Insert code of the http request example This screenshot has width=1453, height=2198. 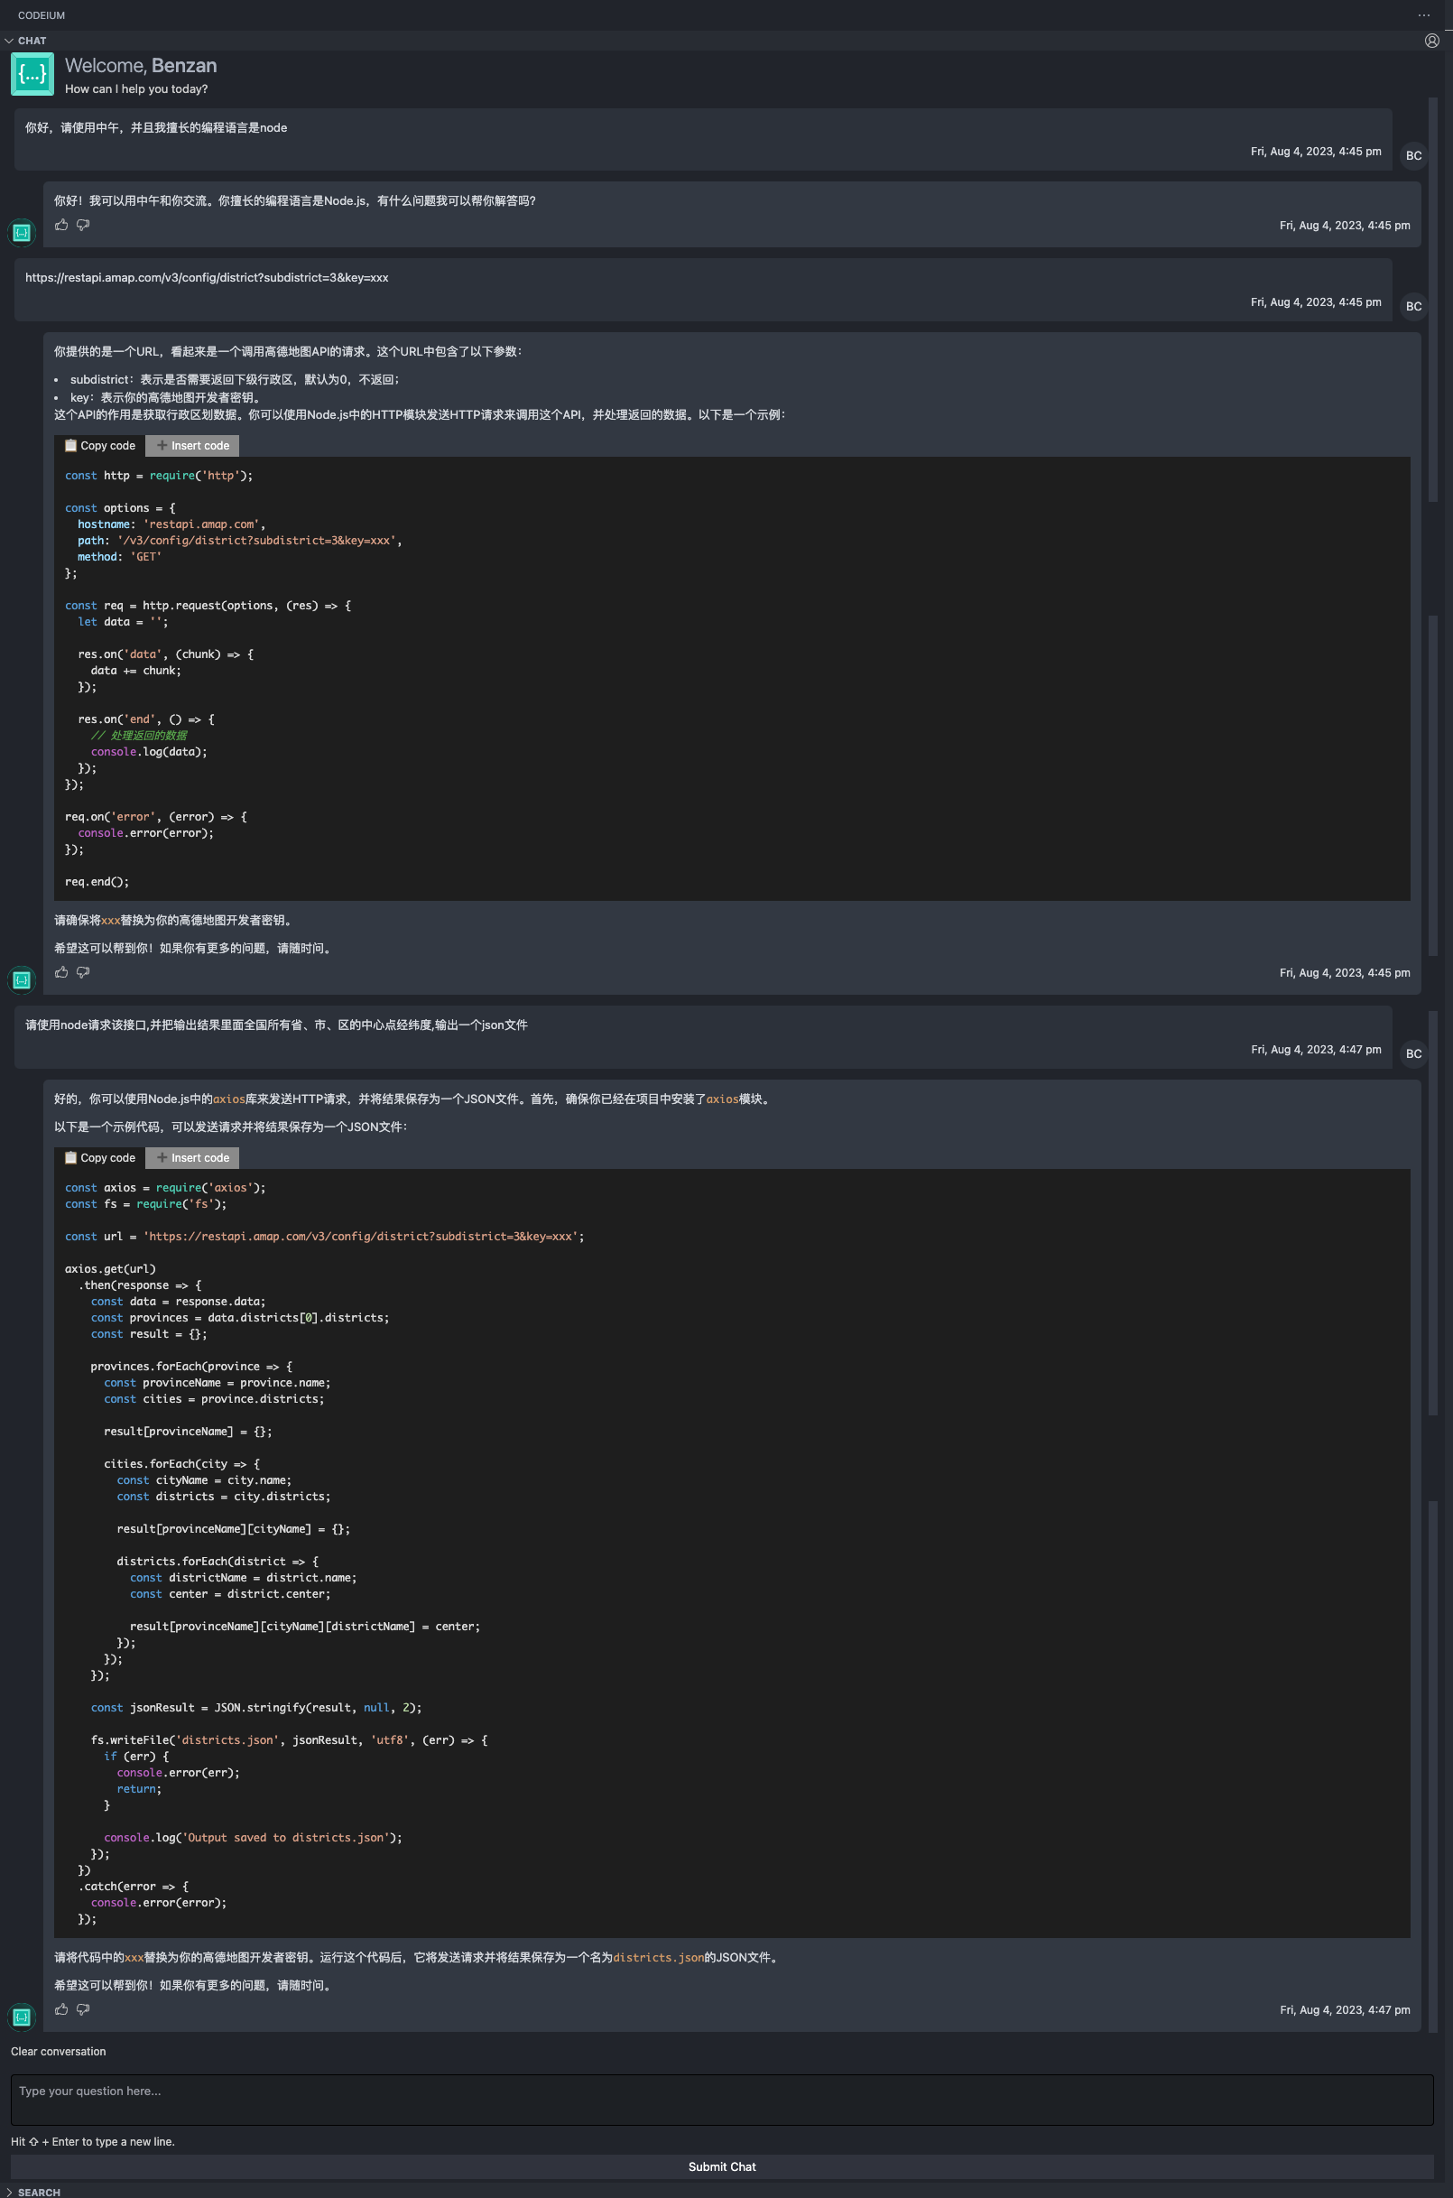coord(193,446)
